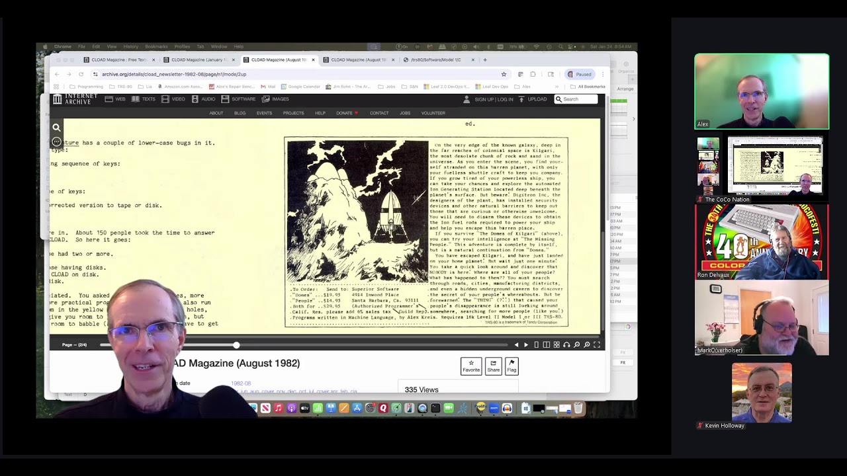Open the VOLUNTEER link

tap(433, 113)
